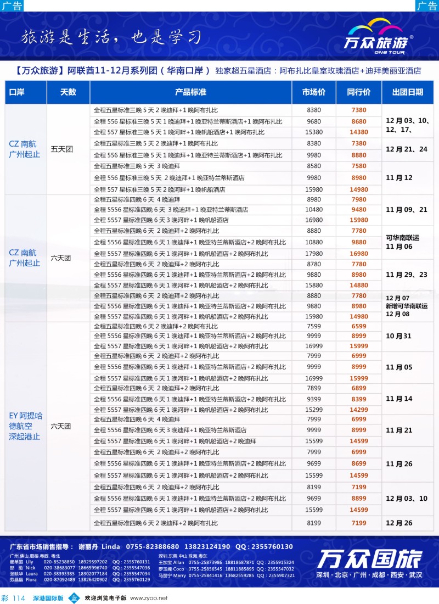Click the blue 蓝 diamond icon at the bottom

[x=74, y=598]
